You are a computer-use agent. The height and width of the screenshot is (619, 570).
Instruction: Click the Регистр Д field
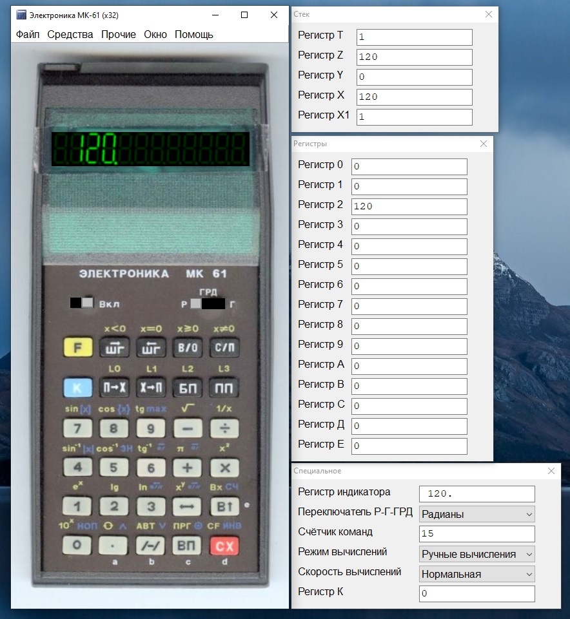click(x=409, y=426)
